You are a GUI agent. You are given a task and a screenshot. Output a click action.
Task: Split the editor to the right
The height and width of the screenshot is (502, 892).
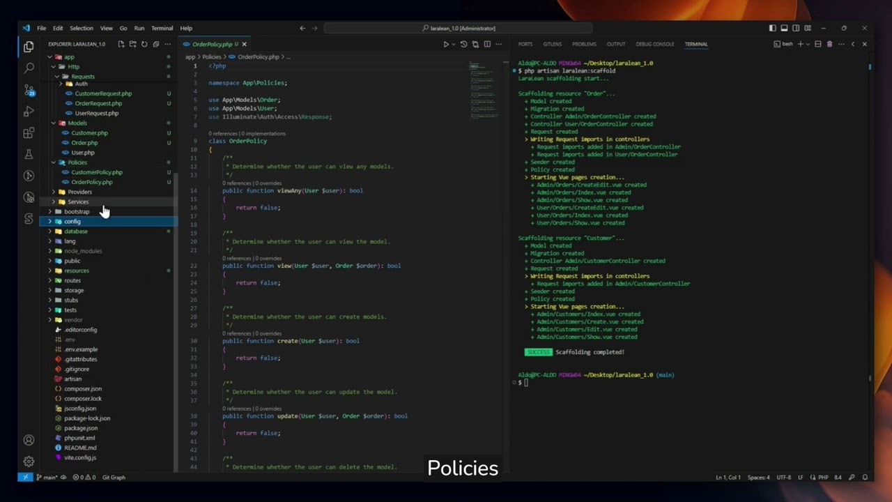(x=487, y=45)
